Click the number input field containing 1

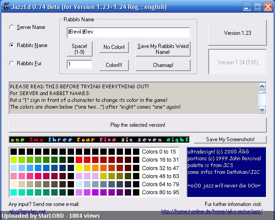pyautogui.click(x=79, y=65)
